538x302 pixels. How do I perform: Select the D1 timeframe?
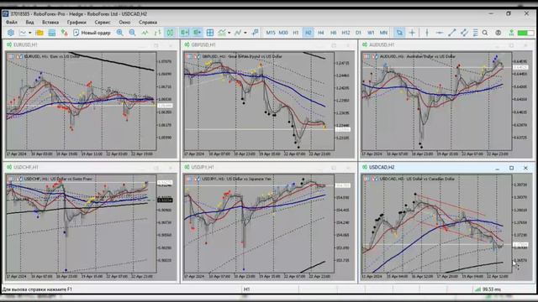tap(358, 33)
